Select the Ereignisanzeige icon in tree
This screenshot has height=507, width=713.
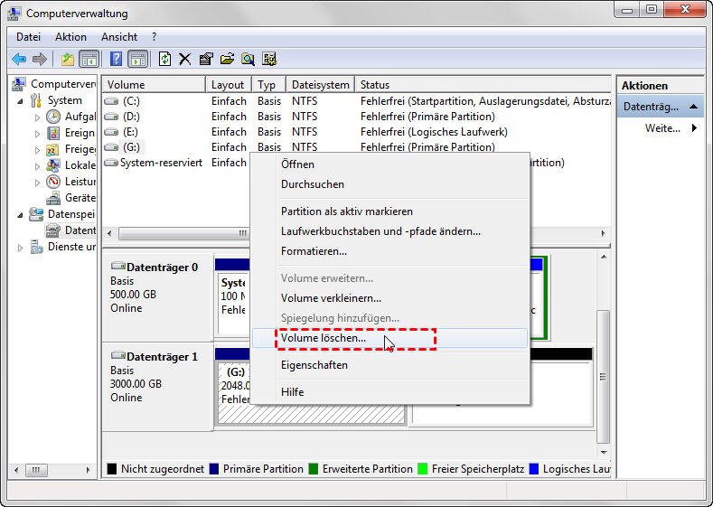click(x=53, y=133)
